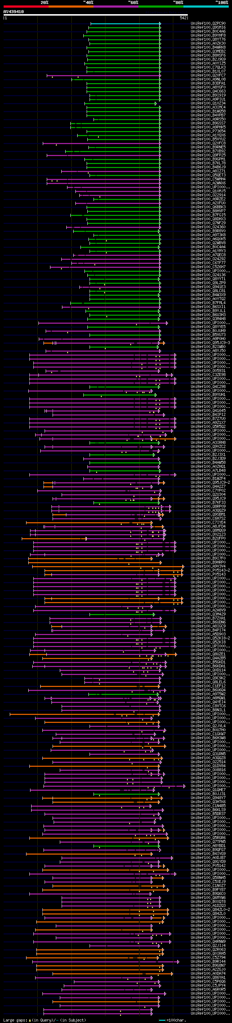
Task: Open label UniRef100_A9NL08
Action: pos(208,79)
